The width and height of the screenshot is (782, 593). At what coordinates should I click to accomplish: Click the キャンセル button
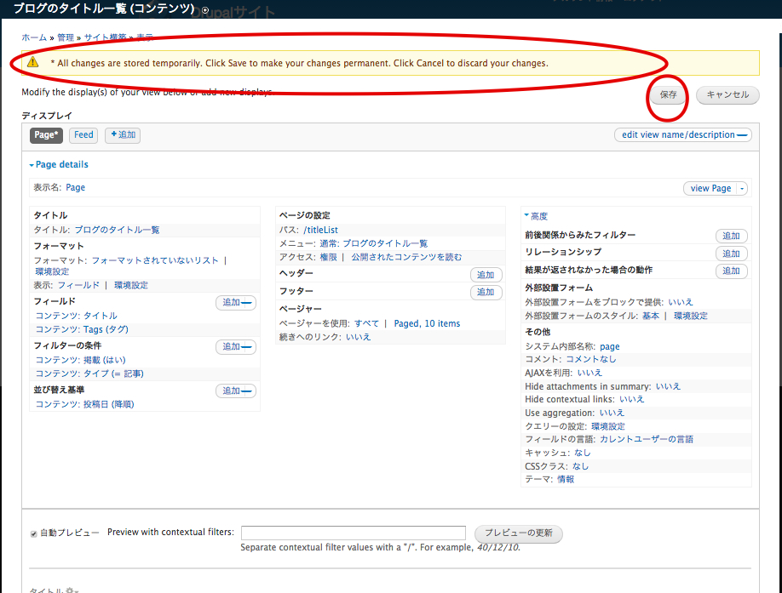coord(727,95)
